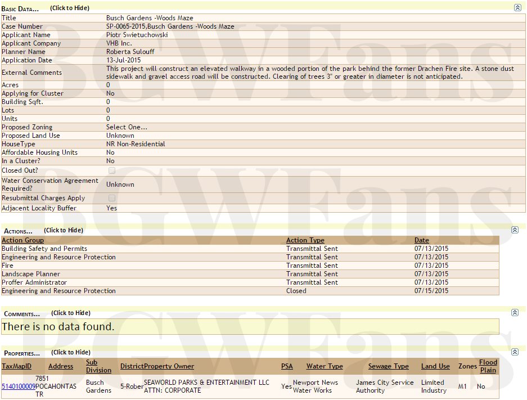Open tax map ID 5140100009 link
This screenshot has width=527, height=400.
(19, 386)
